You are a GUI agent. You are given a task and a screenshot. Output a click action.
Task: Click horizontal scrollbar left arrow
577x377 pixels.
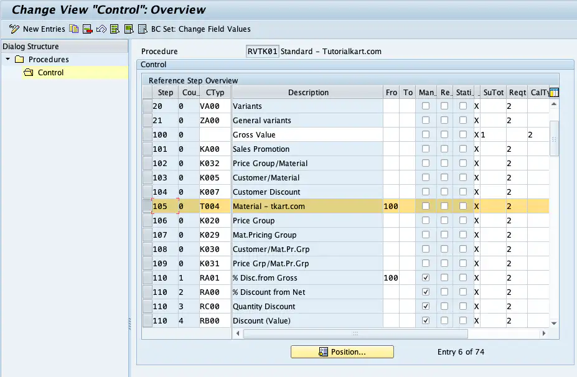238,333
